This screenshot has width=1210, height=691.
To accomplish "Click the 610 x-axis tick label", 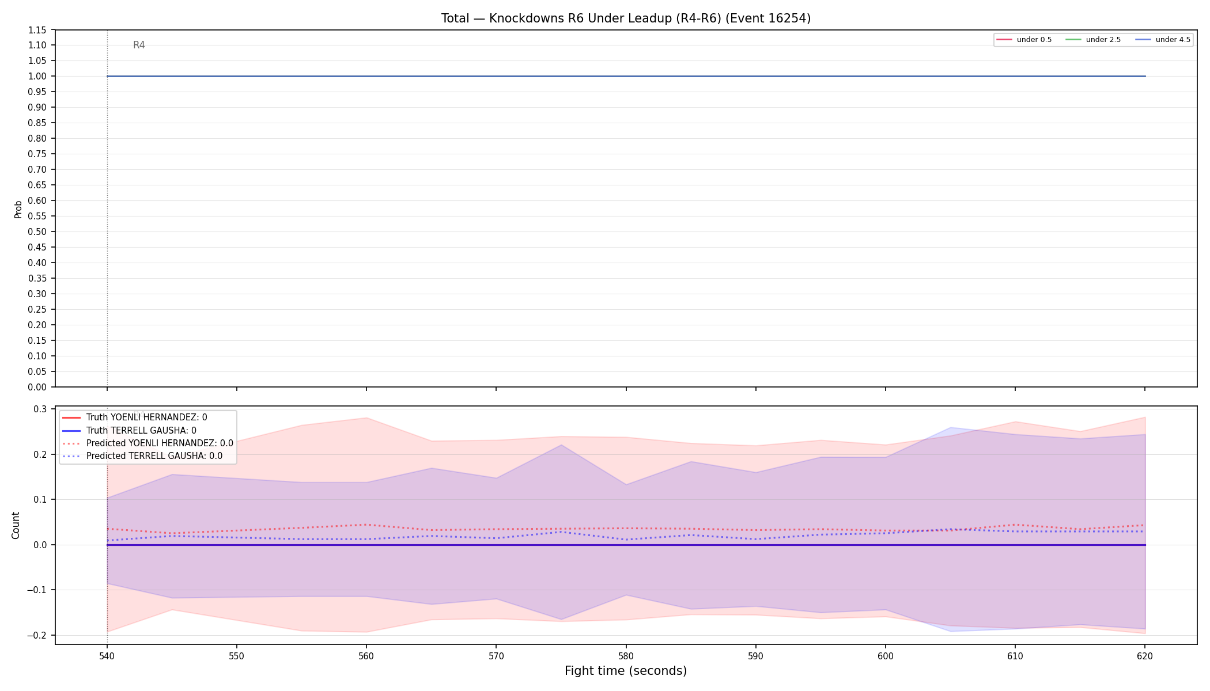I will pyautogui.click(x=1015, y=655).
